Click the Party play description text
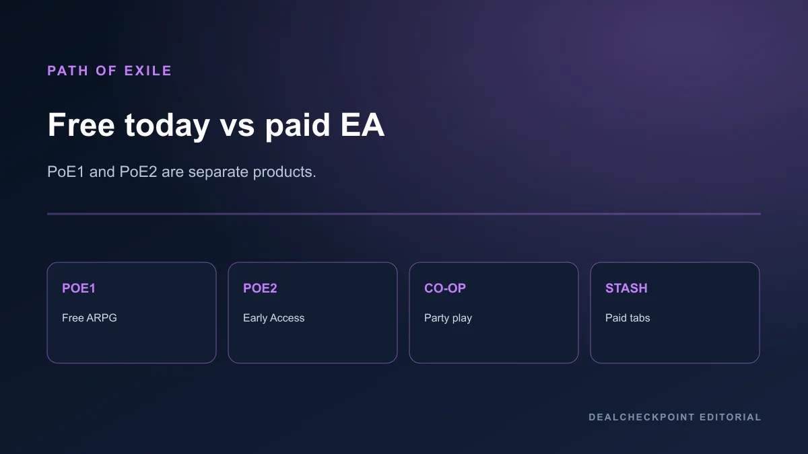 448,318
